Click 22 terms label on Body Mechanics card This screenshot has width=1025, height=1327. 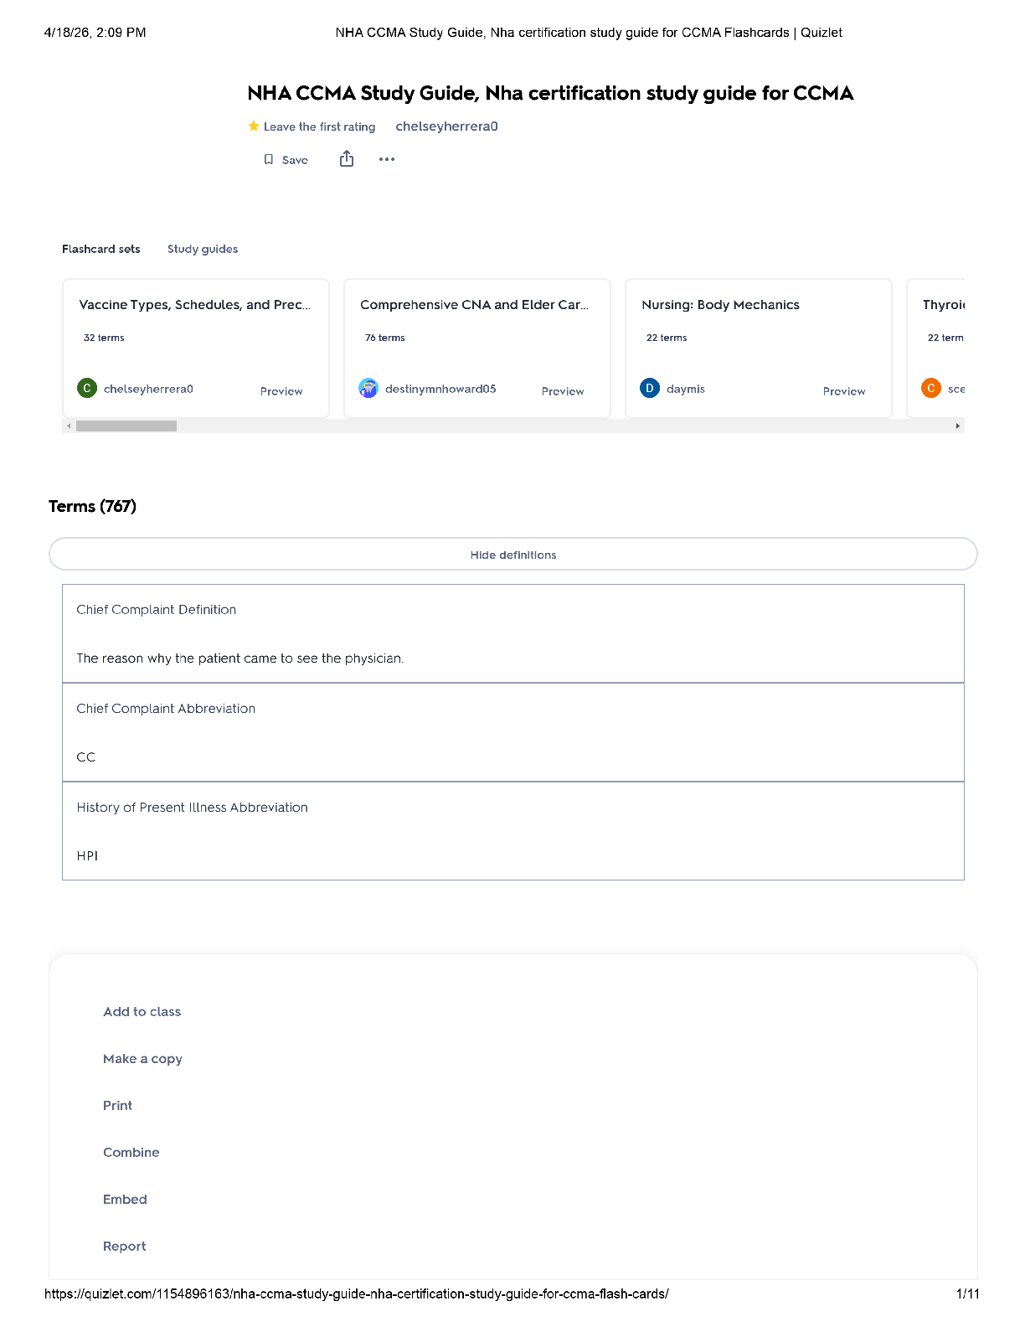tap(667, 338)
